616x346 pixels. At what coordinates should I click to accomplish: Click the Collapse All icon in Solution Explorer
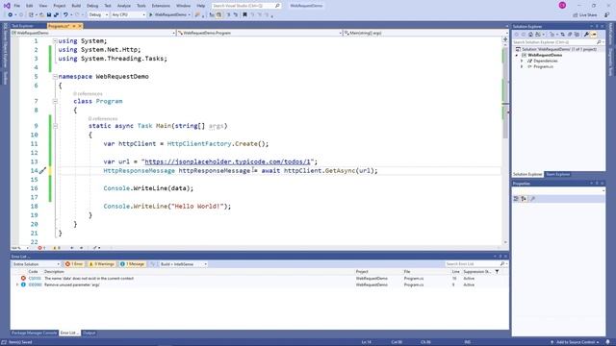pos(570,35)
